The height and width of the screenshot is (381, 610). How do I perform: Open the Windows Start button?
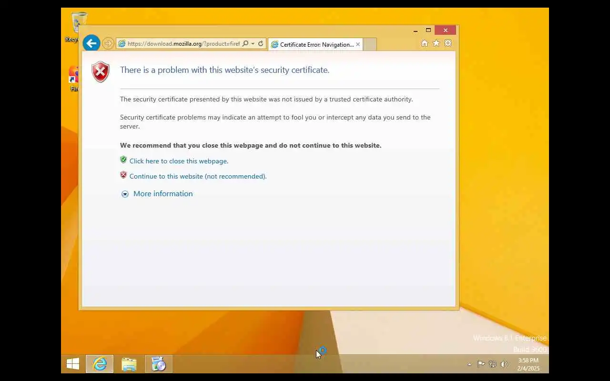coord(73,364)
